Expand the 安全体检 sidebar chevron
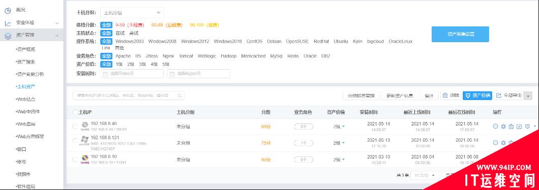The height and width of the screenshot is (190, 539). tap(57, 23)
